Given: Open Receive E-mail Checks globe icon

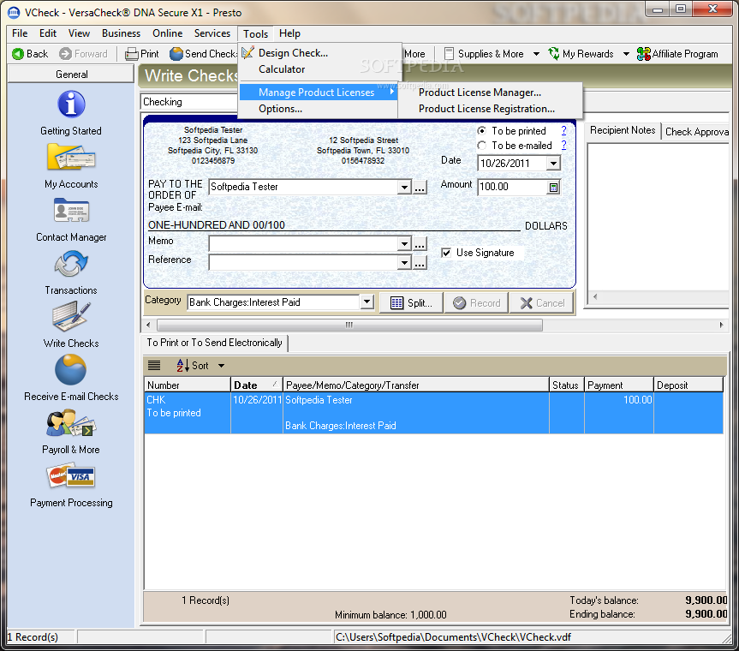Looking at the screenshot, I should [71, 370].
